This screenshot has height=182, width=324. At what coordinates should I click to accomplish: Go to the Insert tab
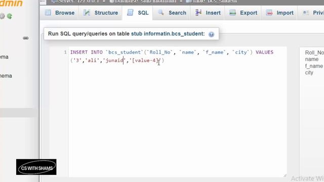pos(208,13)
